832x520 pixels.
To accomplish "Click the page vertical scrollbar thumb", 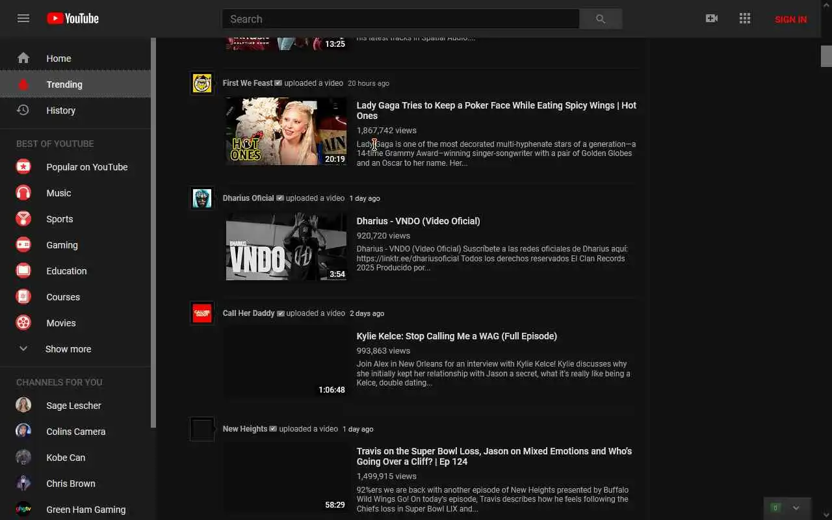I will (826, 56).
